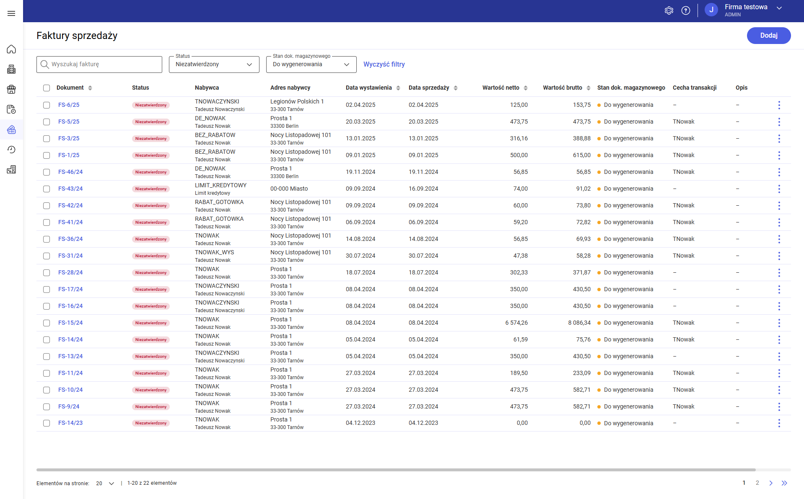This screenshot has width=804, height=499.
Task: Open the company building icon in sidebar
Action: click(x=11, y=69)
